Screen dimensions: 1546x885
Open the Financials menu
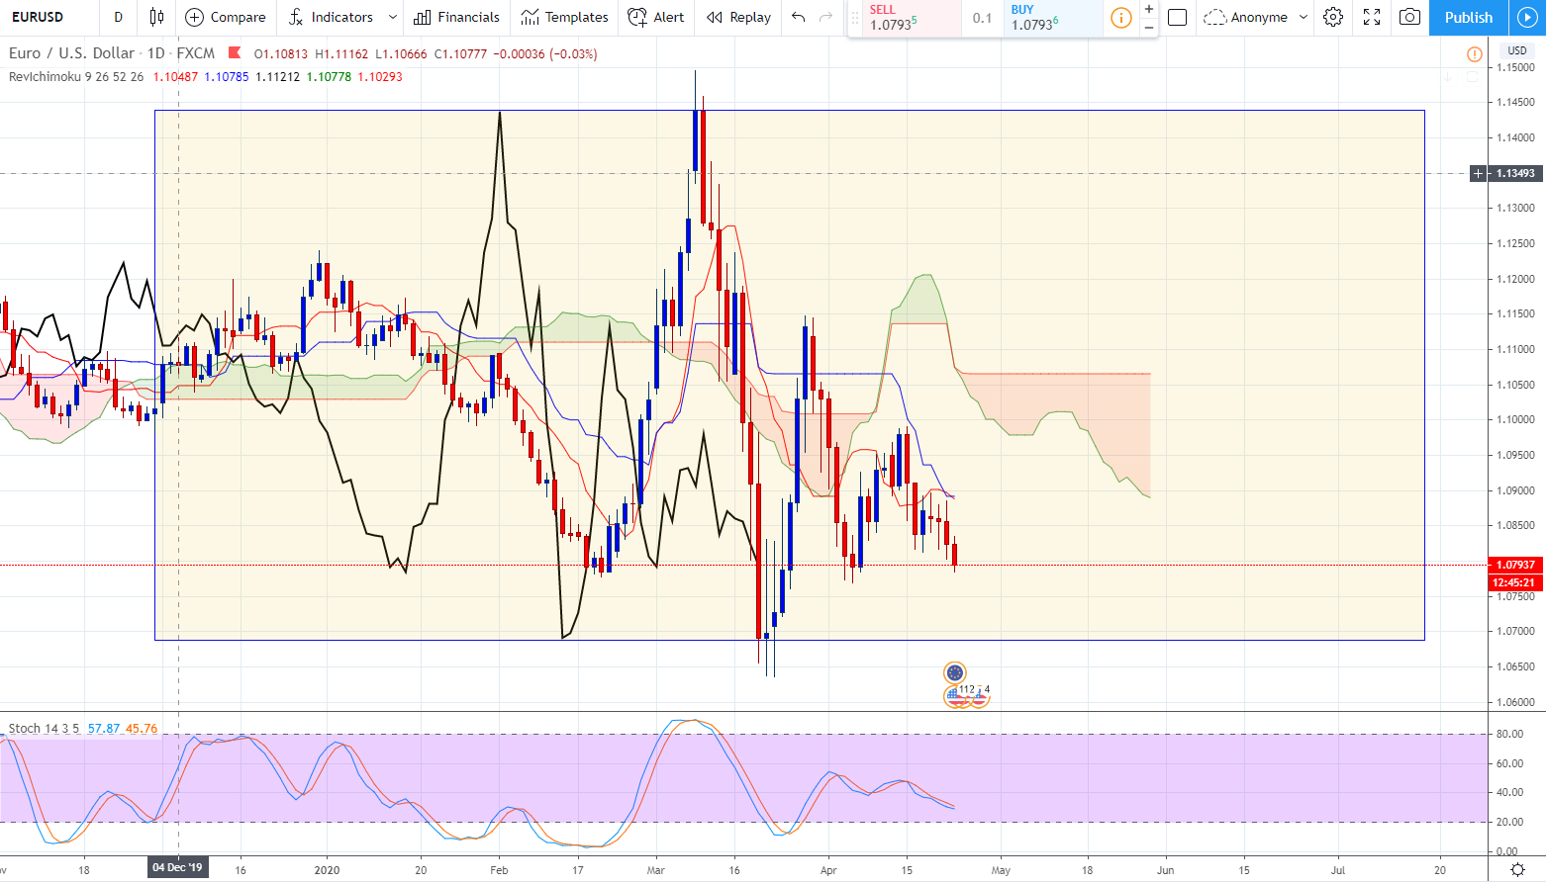[x=457, y=17]
